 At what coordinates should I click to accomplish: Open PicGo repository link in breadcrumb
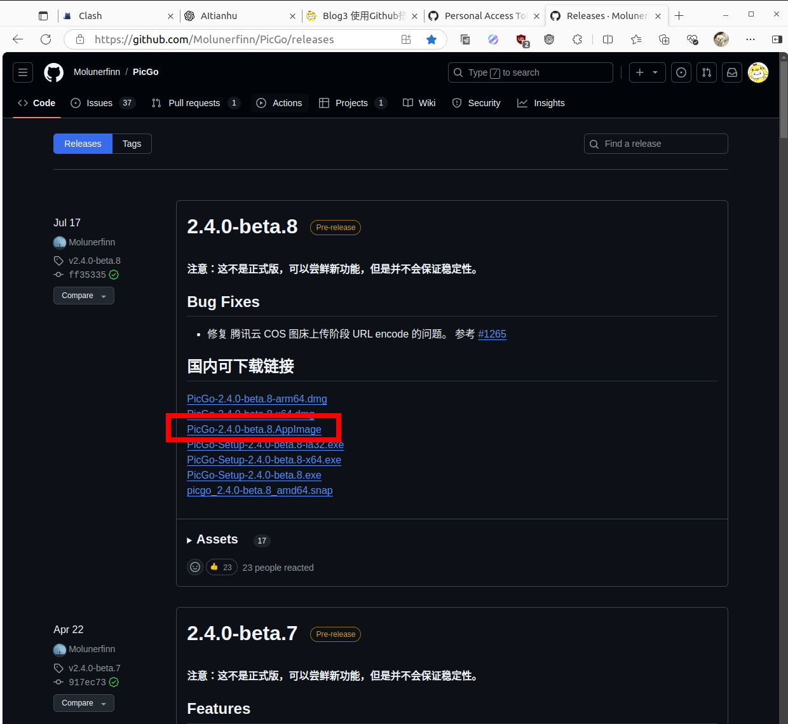click(146, 72)
